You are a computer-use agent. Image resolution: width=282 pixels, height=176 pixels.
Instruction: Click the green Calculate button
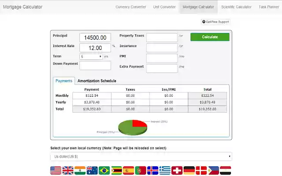pos(210,37)
